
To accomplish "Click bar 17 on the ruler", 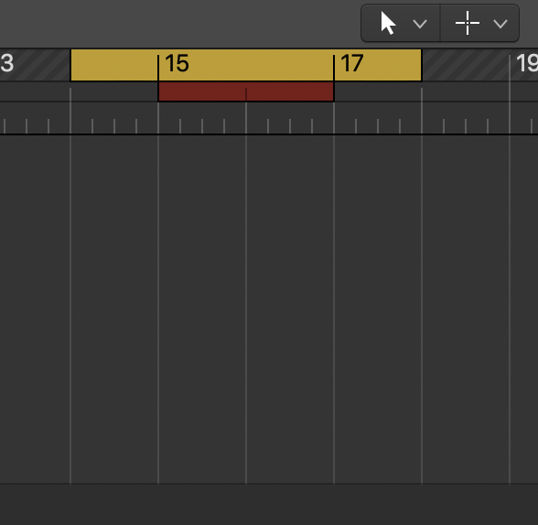I will pyautogui.click(x=352, y=63).
